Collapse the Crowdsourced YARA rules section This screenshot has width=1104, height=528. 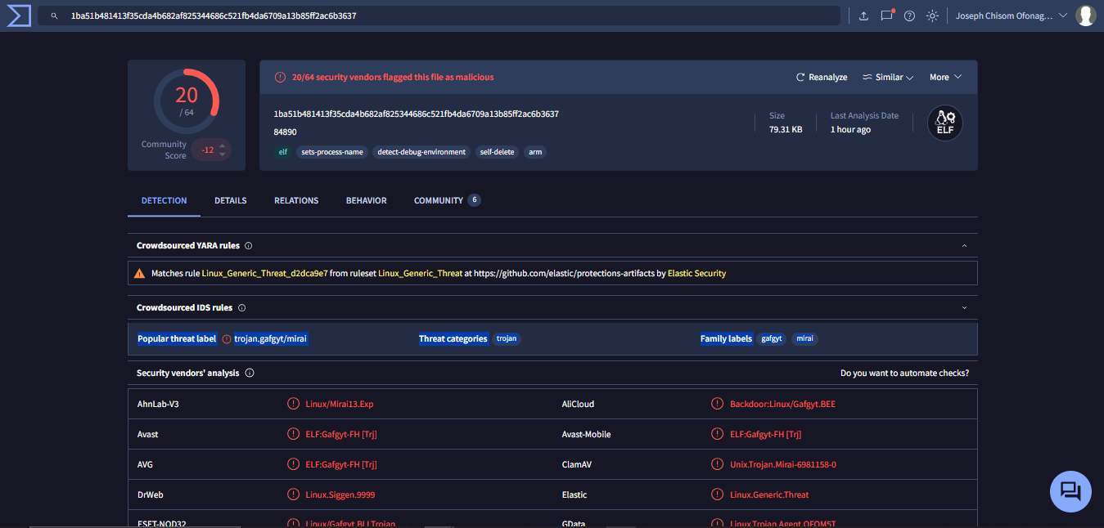pos(964,245)
